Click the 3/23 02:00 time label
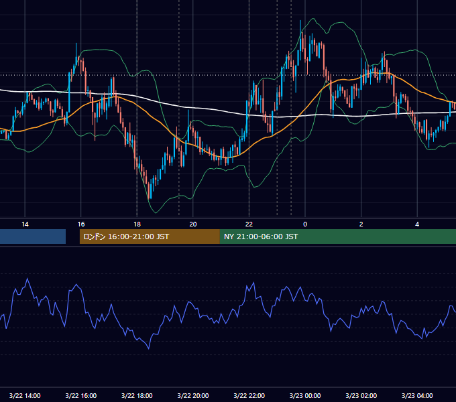Image resolution: width=456 pixels, height=402 pixels. point(361,395)
